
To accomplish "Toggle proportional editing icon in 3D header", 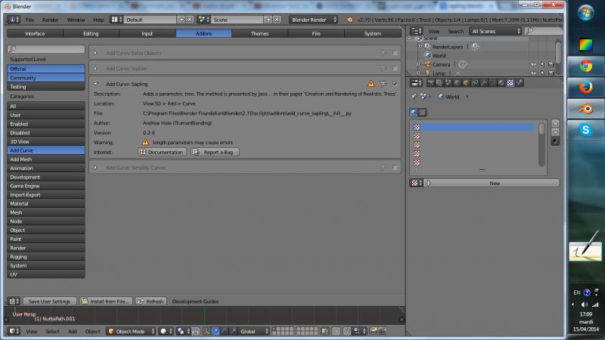I will pos(336,331).
